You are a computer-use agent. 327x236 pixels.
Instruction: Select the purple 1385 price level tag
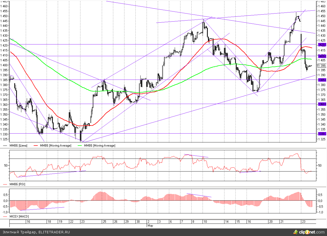322,80
